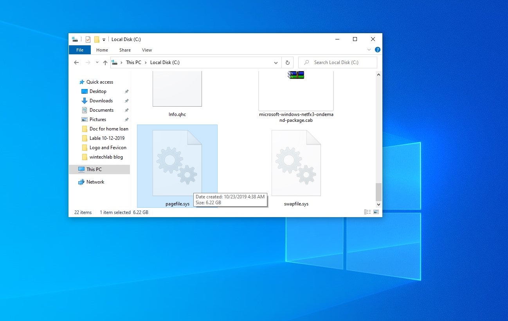508x321 pixels.
Task: Switch to the View tab
Action: pos(147,50)
